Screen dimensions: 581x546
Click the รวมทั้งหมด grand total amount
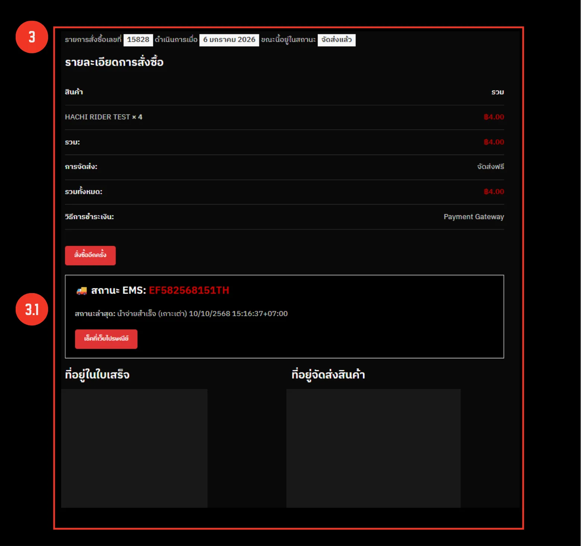pyautogui.click(x=494, y=192)
